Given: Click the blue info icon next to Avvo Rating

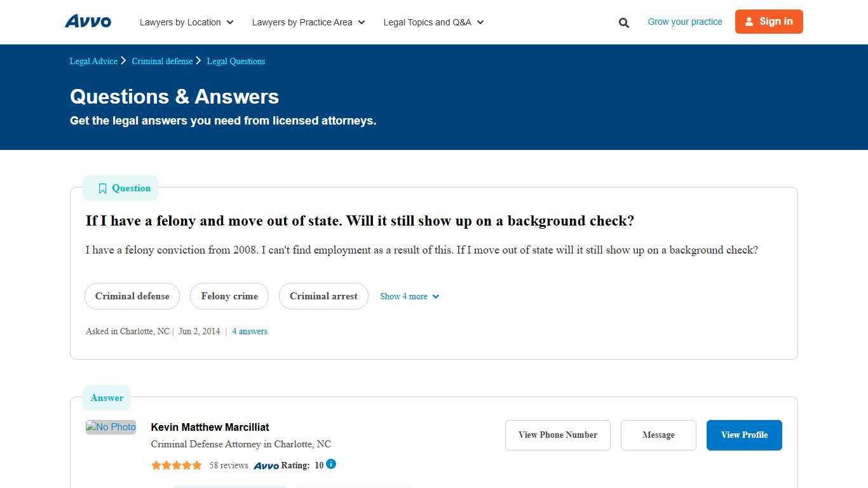Looking at the screenshot, I should point(330,464).
